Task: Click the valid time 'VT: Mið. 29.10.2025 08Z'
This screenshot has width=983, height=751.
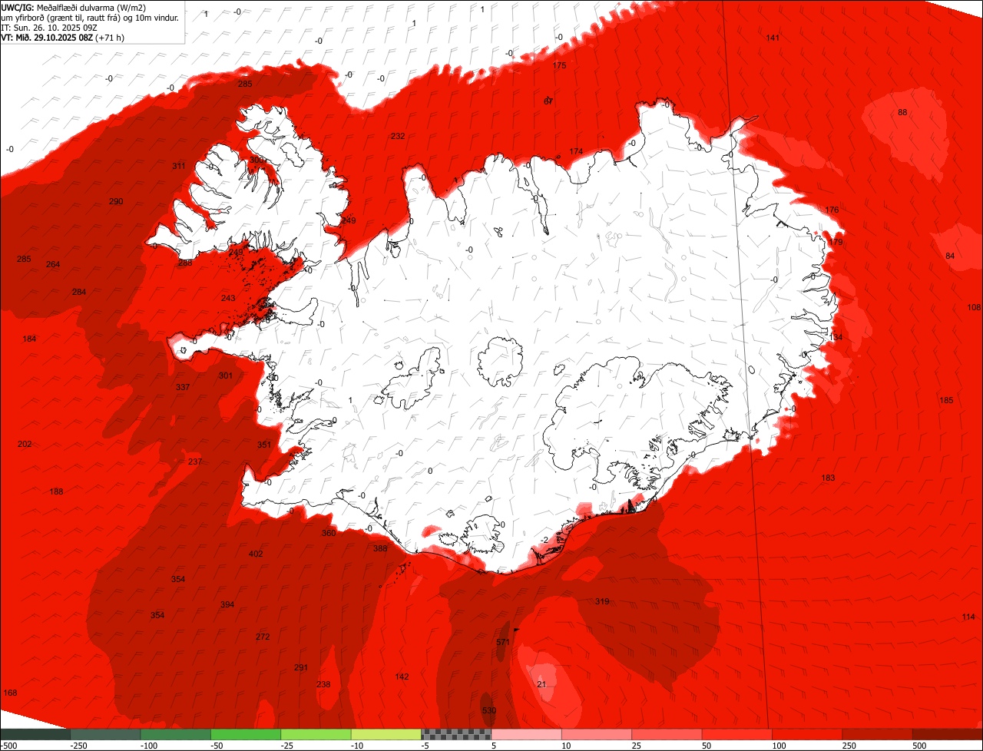Action: click(x=47, y=37)
